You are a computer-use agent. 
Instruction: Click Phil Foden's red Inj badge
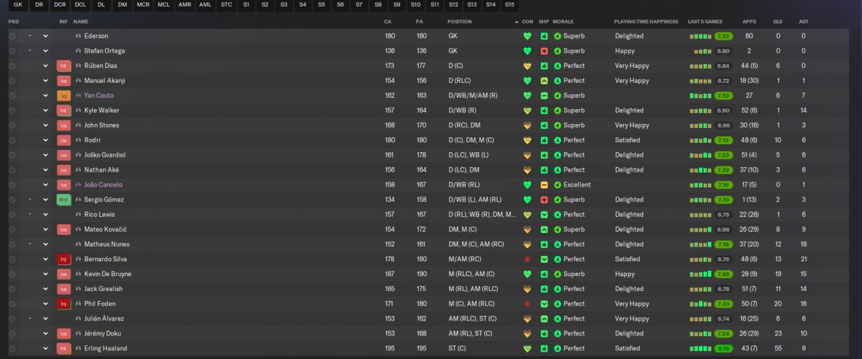point(64,304)
